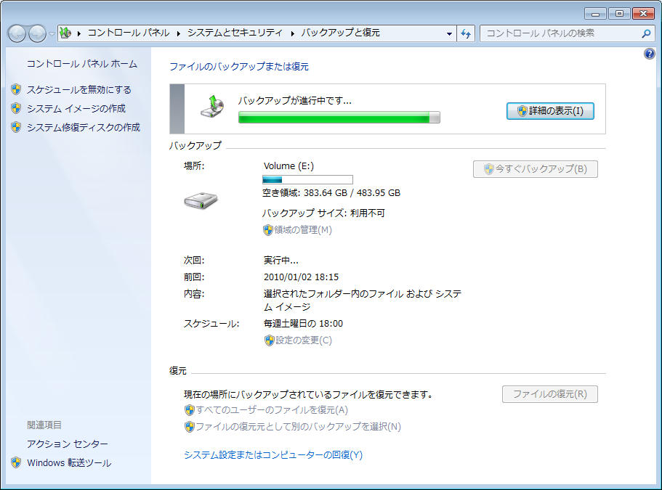The image size is (662, 490).
Task: Open システム修復ディスクの作成 link
Action: pos(83,127)
